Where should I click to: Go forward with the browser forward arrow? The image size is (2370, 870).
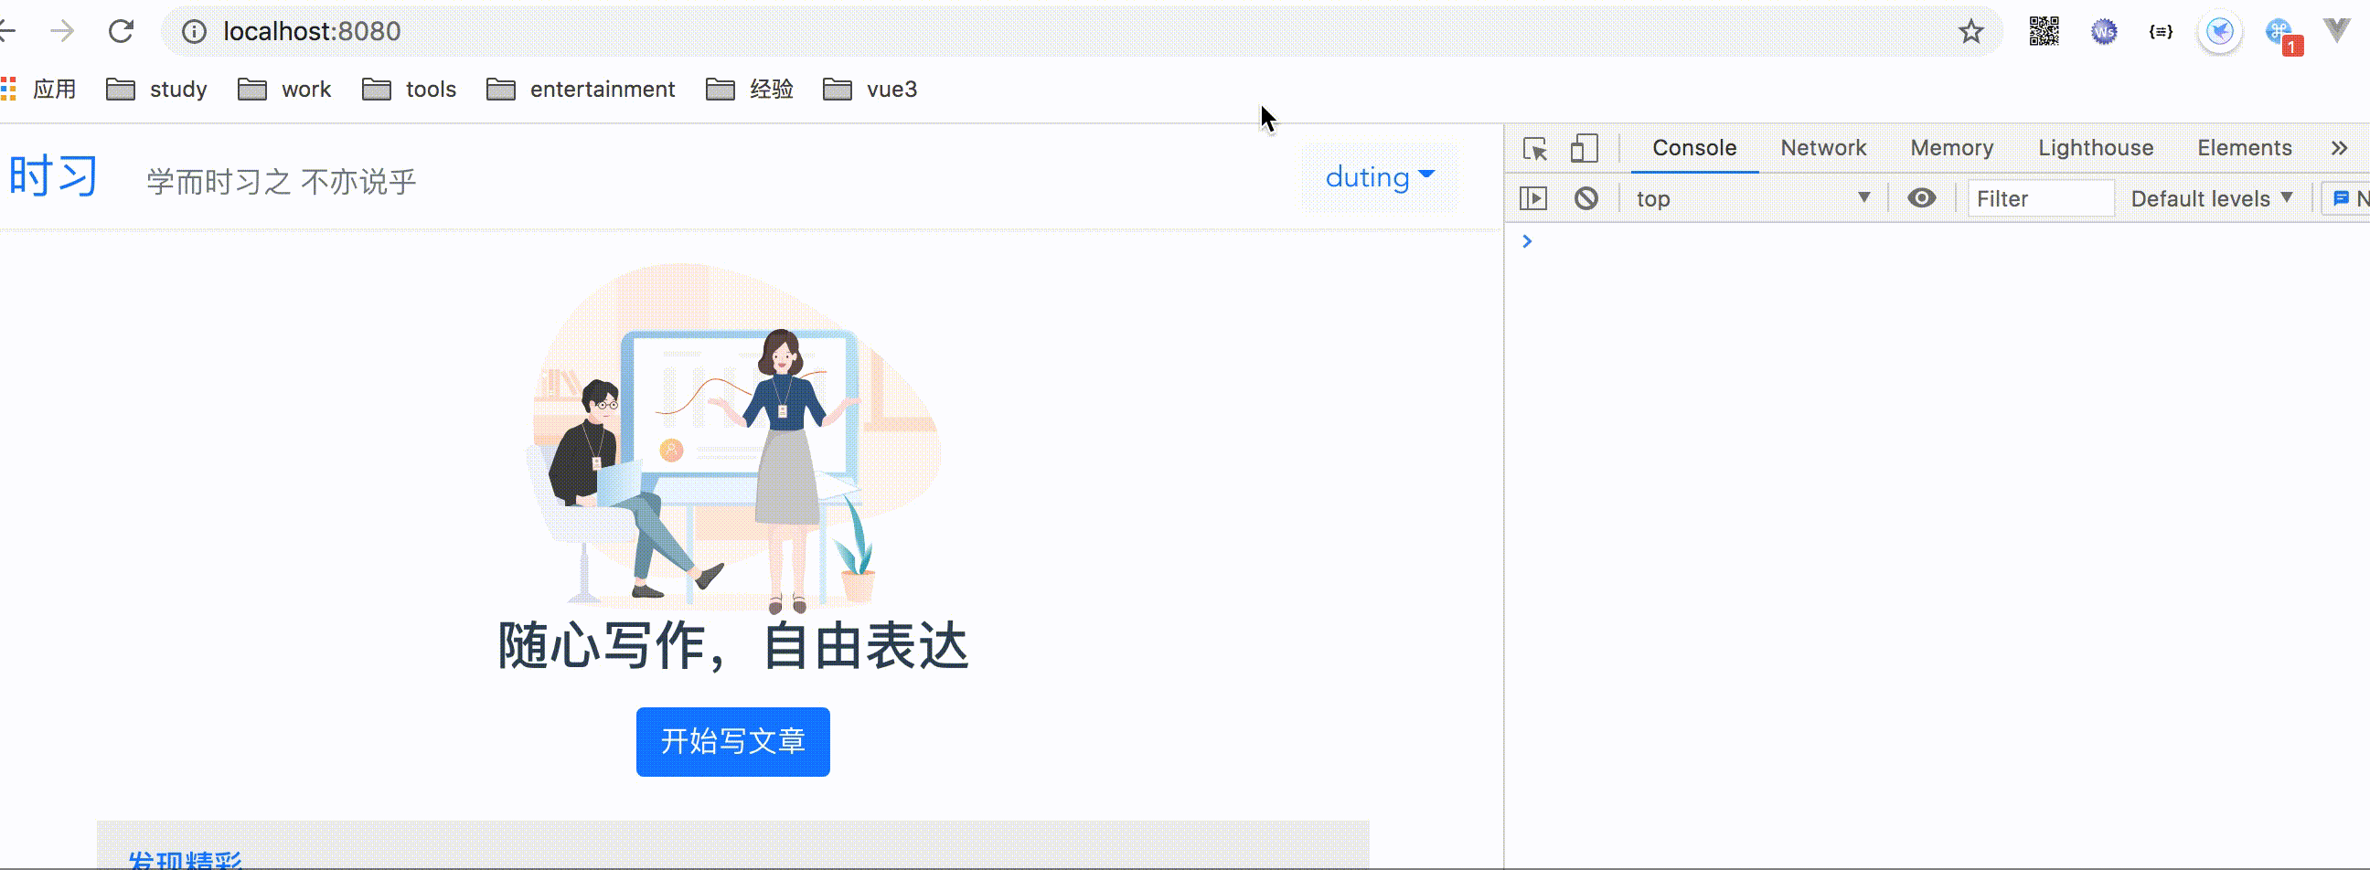[62, 31]
